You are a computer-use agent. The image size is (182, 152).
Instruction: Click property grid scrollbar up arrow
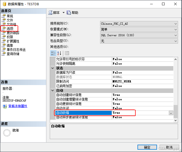click(175, 59)
